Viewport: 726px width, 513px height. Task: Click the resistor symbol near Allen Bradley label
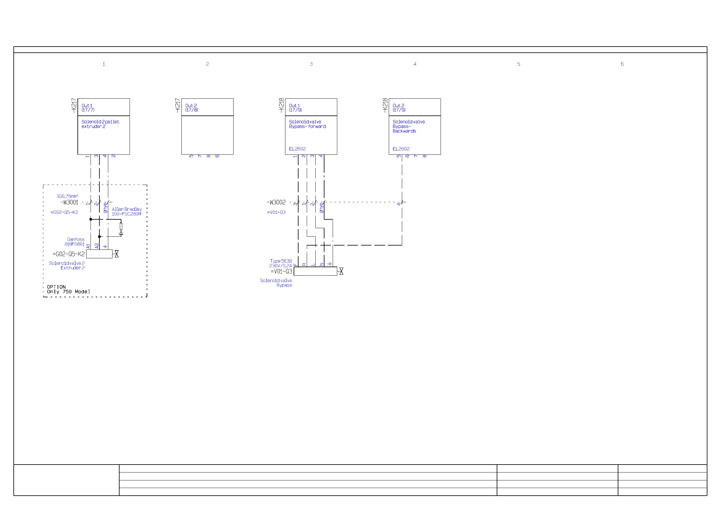[x=121, y=226]
